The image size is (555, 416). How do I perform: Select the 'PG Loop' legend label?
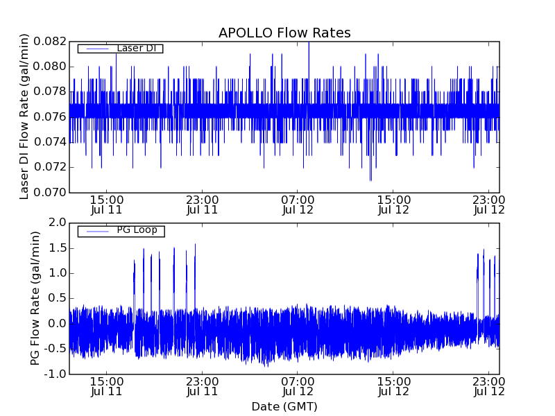[137, 230]
